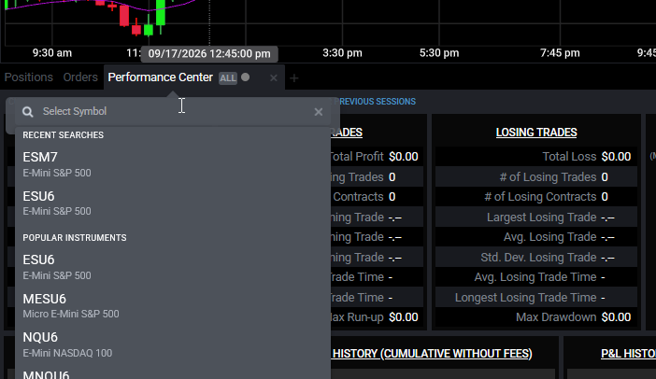Viewport: 656px width, 379px height.
Task: Choose ESU6 under Popular Instruments
Action: pos(172,267)
